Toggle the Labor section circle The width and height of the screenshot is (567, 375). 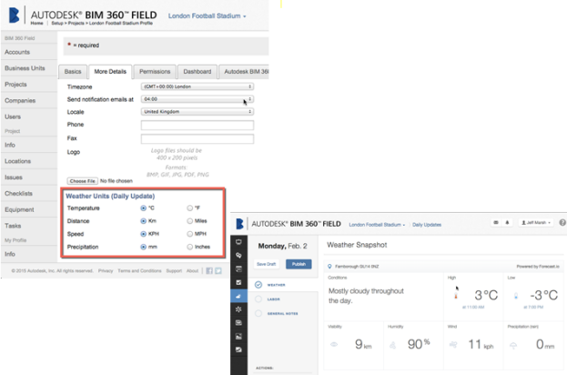point(258,299)
